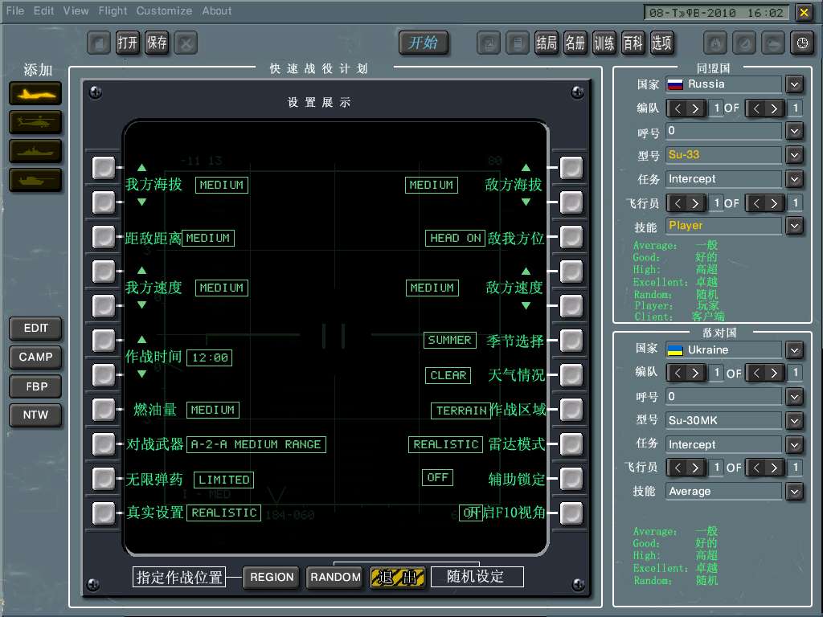The width and height of the screenshot is (823, 617).
Task: Click the clock icon in the toolbar
Action: point(802,43)
